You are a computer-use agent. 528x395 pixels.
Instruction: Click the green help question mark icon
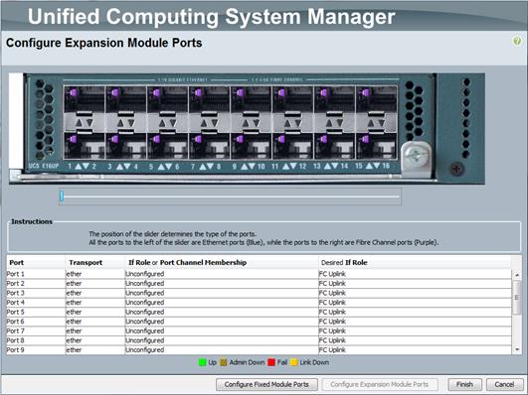pyautogui.click(x=517, y=42)
